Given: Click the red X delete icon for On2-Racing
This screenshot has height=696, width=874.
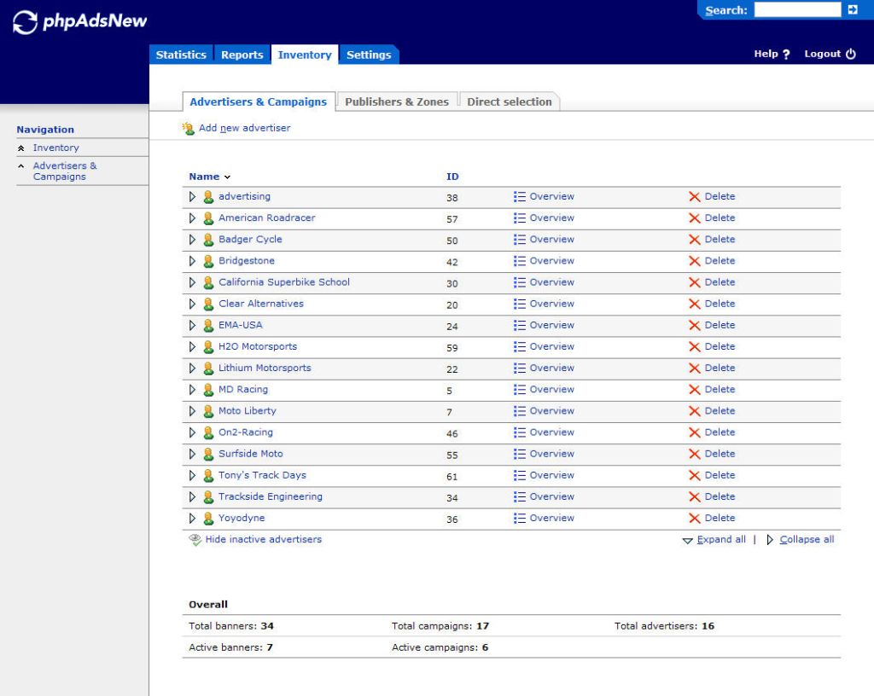Looking at the screenshot, I should click(x=694, y=432).
